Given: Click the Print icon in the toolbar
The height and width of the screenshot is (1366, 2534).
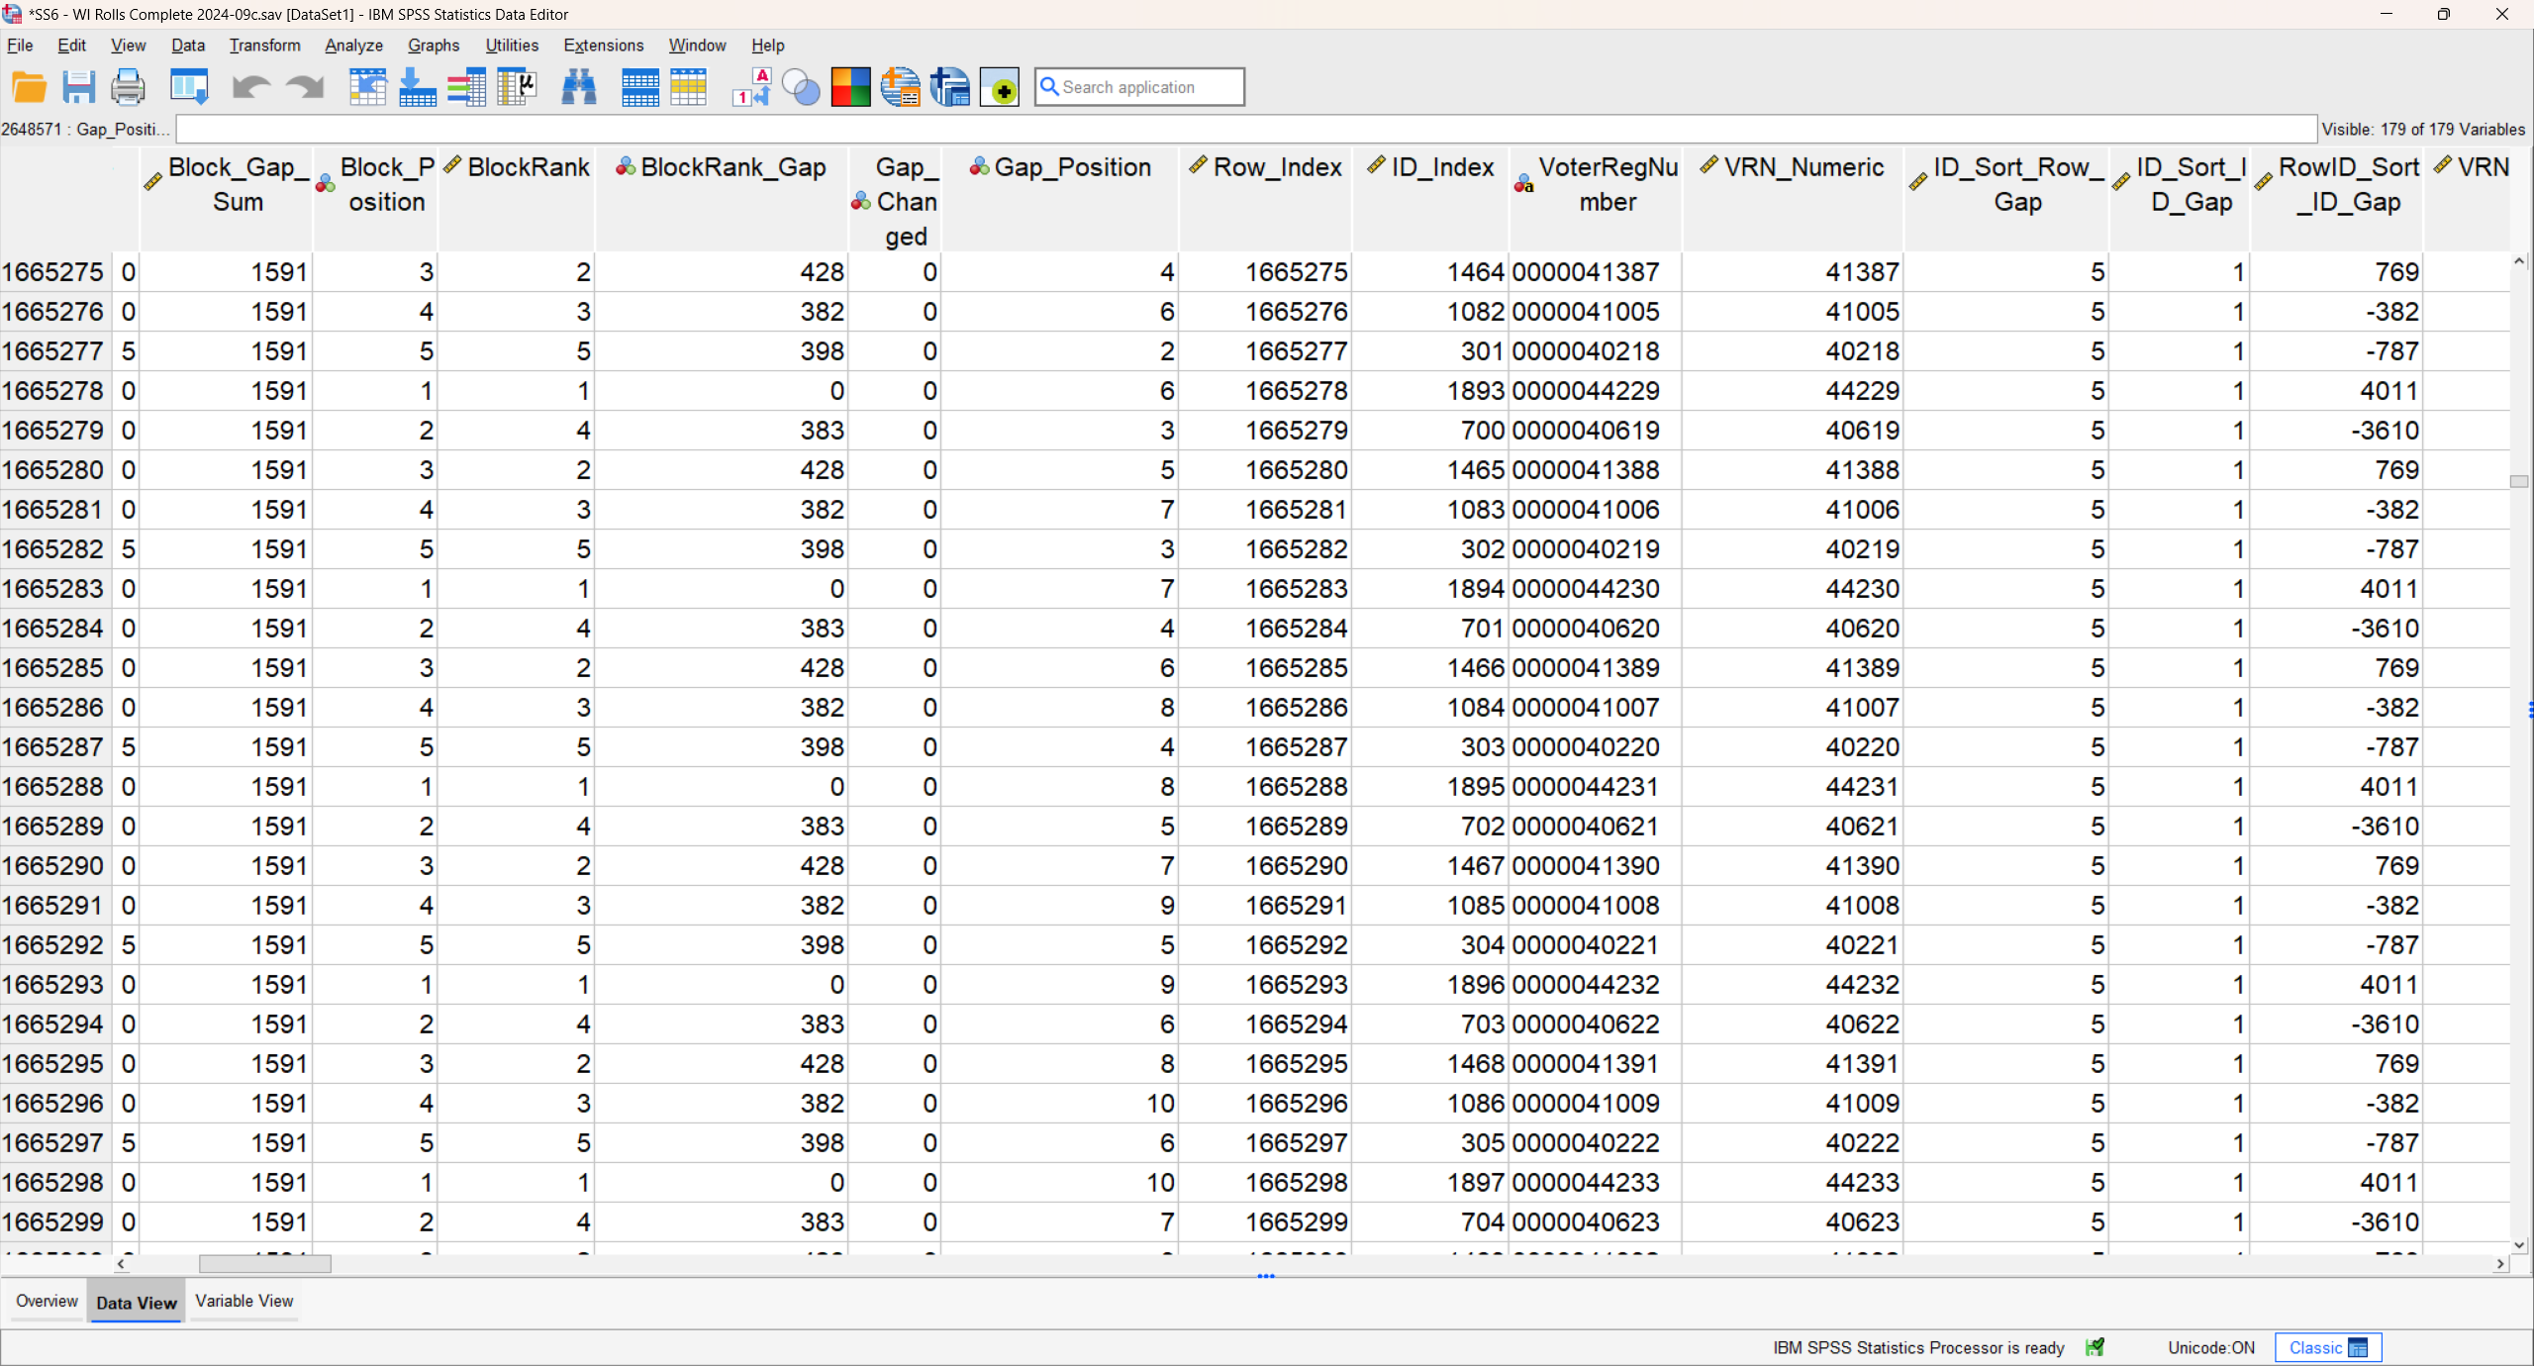Looking at the screenshot, I should pyautogui.click(x=128, y=88).
